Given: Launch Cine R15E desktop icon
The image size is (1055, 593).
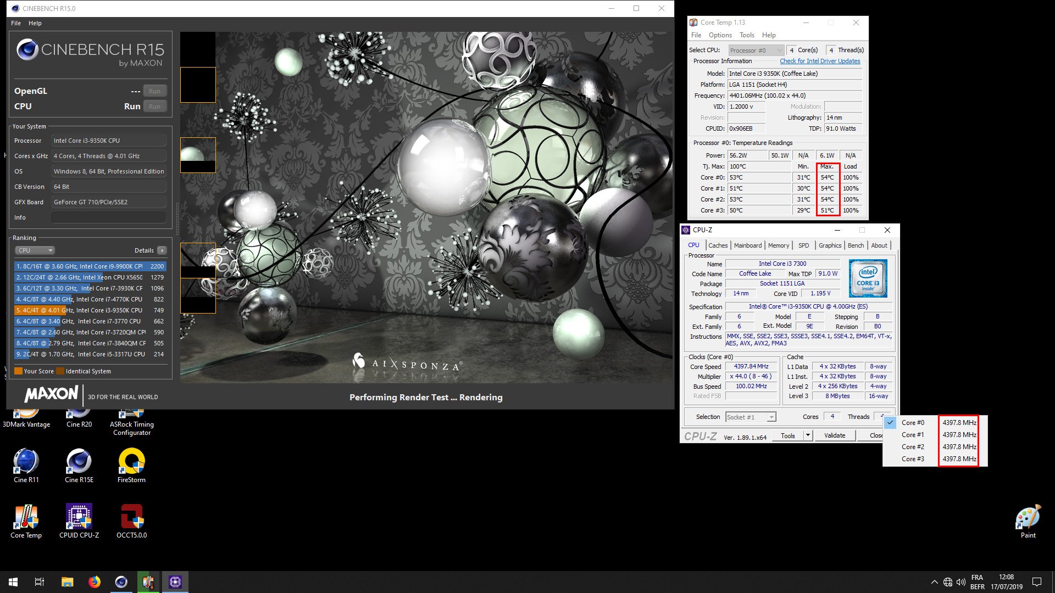Looking at the screenshot, I should [x=79, y=466].
